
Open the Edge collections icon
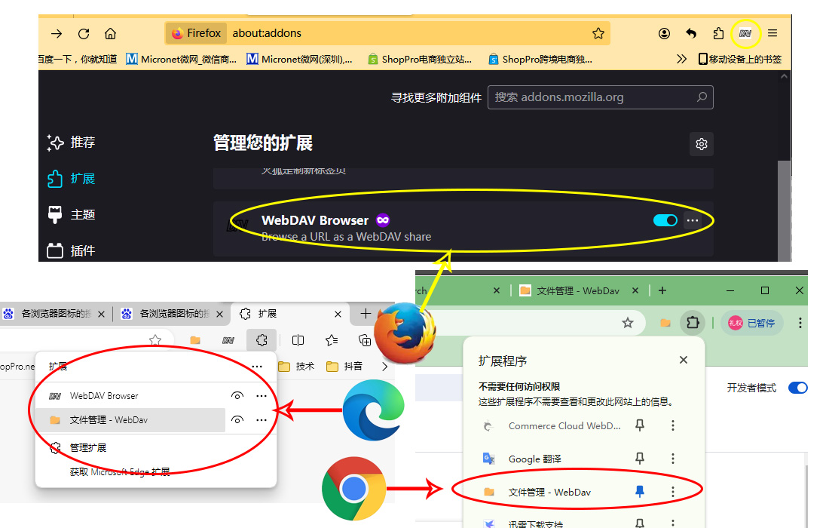pyautogui.click(x=365, y=340)
